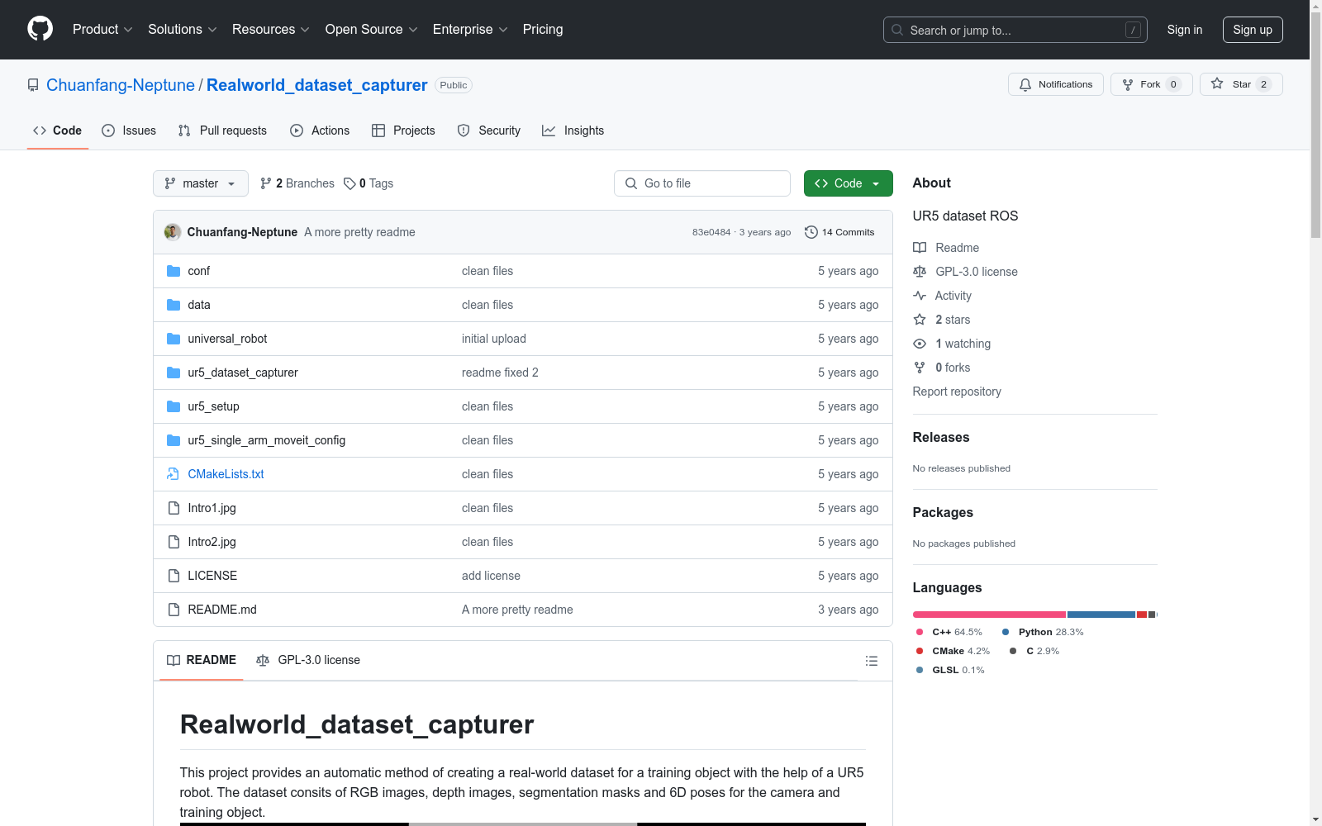Click the universal_robot folder icon
The image size is (1322, 826).
pos(174,339)
